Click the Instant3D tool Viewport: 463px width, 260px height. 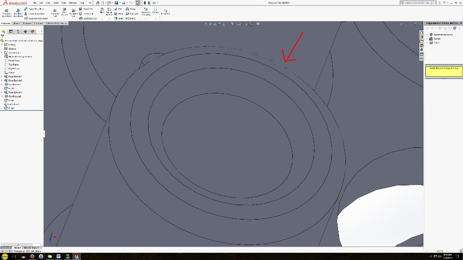tap(165, 12)
